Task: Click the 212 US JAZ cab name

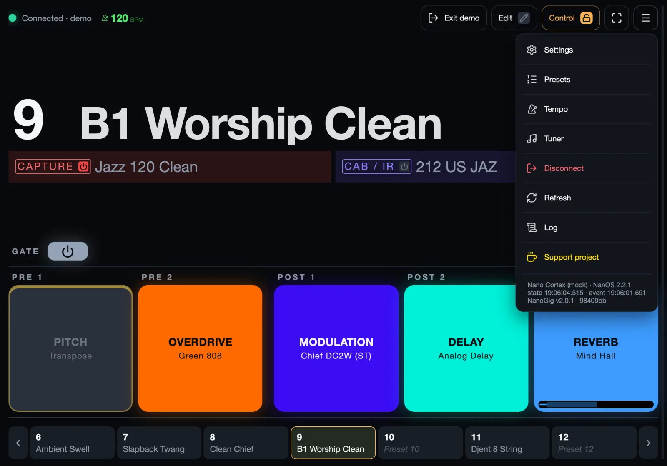Action: pyautogui.click(x=456, y=167)
